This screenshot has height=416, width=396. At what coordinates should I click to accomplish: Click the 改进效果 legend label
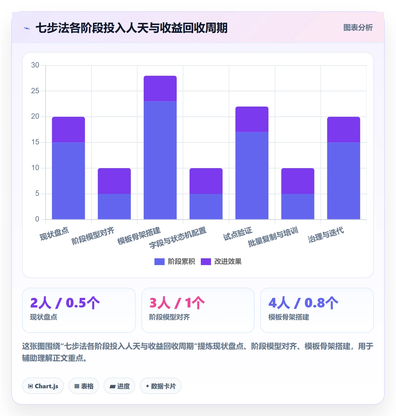pos(228,262)
